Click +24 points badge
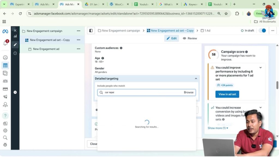 pos(225,85)
